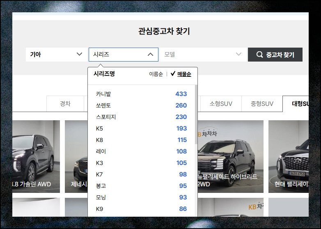
Task: Switch to the 소형SUV tab
Action: 221,103
